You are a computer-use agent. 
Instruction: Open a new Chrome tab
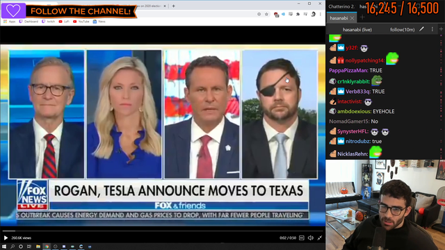[x=173, y=6]
